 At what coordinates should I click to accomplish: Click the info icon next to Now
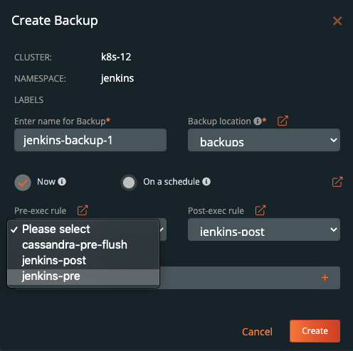coord(62,182)
